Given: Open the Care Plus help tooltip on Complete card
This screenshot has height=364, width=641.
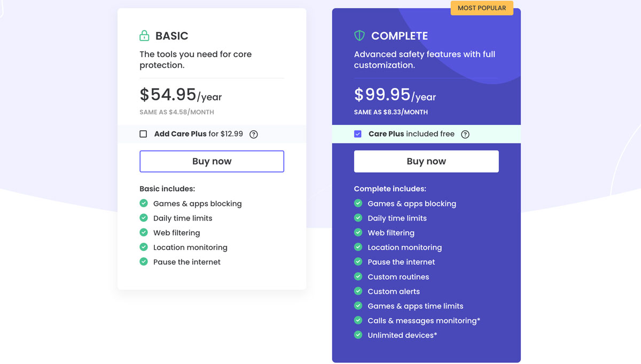Looking at the screenshot, I should pos(465,134).
